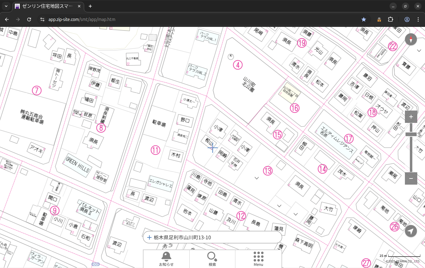425x268 pixels.
Task: Open the お知らせ notifications bell
Action: pyautogui.click(x=166, y=259)
